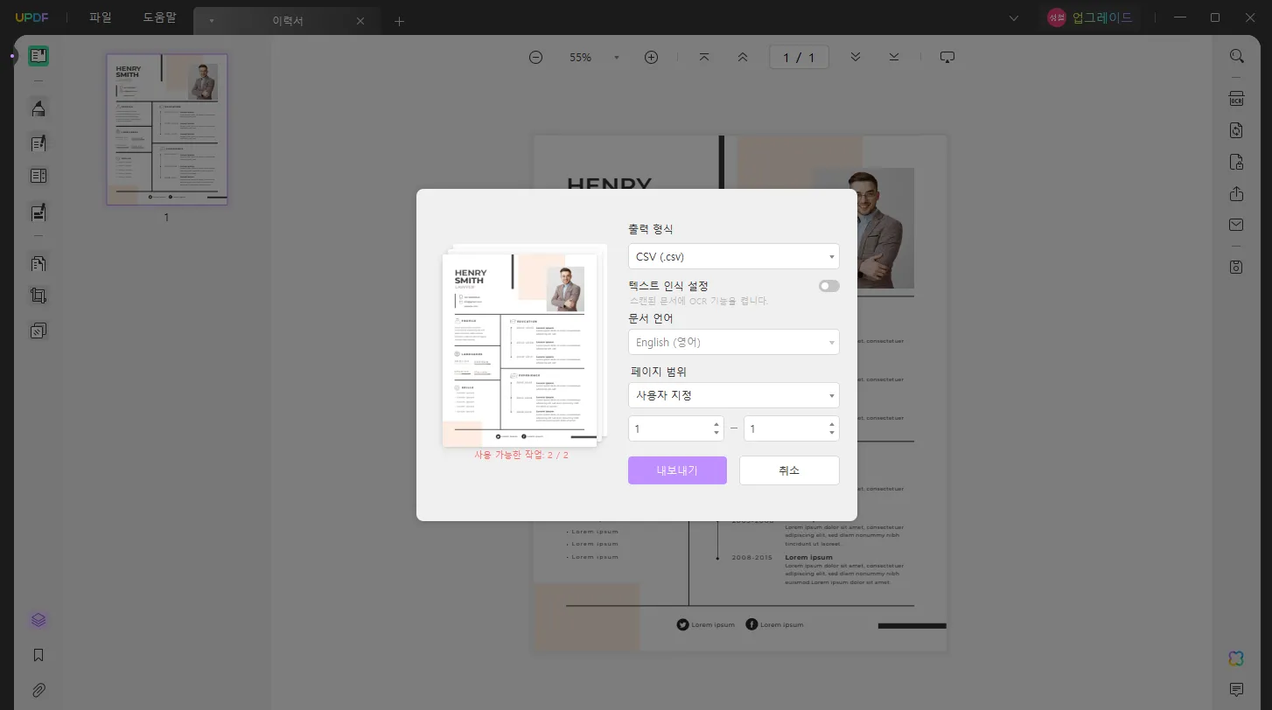Open the 도움말 menu
This screenshot has width=1272, height=710.
click(x=159, y=17)
